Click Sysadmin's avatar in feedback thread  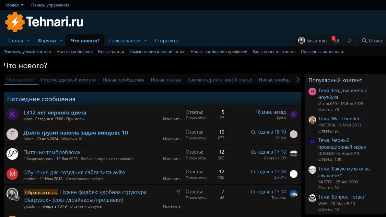click(x=12, y=194)
